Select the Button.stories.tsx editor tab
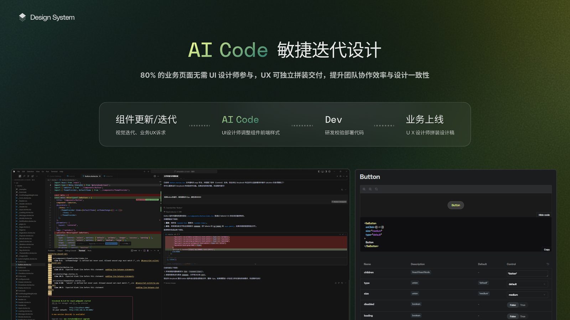 pyautogui.click(x=90, y=176)
